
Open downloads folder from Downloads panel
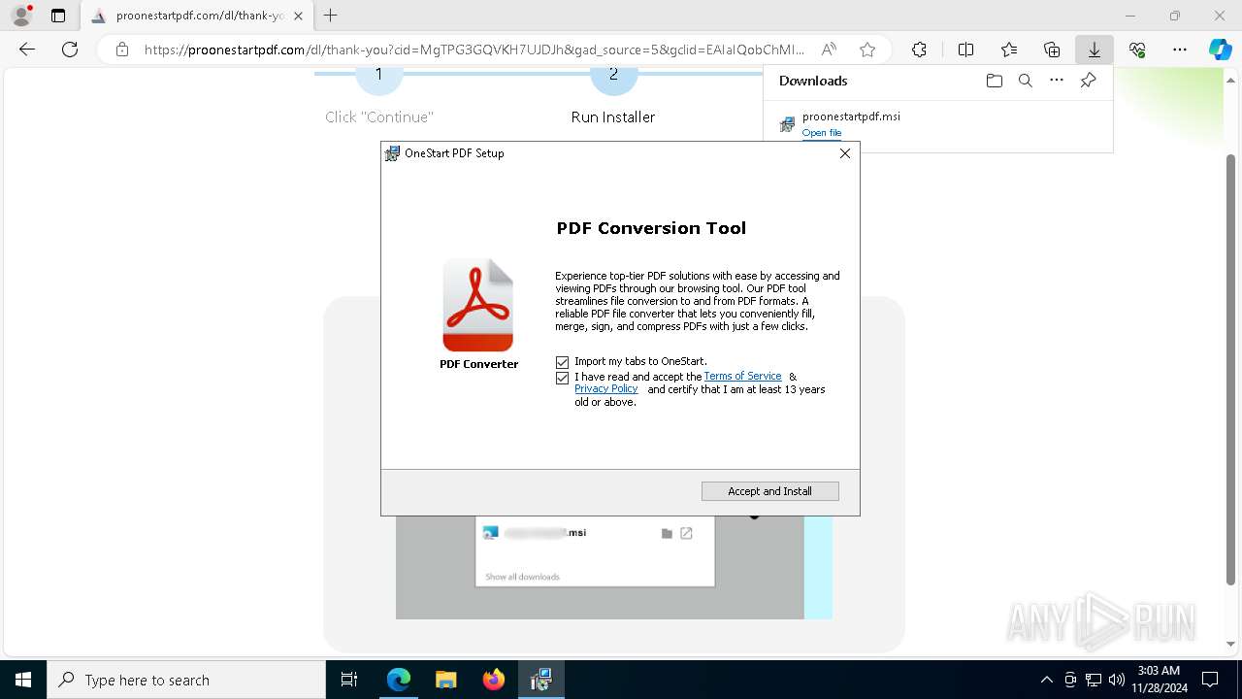tap(994, 81)
